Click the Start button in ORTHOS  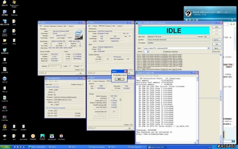[x=216, y=27]
